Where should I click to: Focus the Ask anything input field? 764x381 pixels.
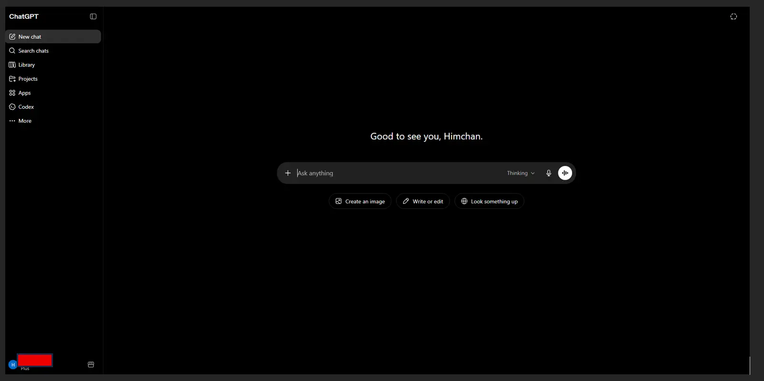coord(398,173)
